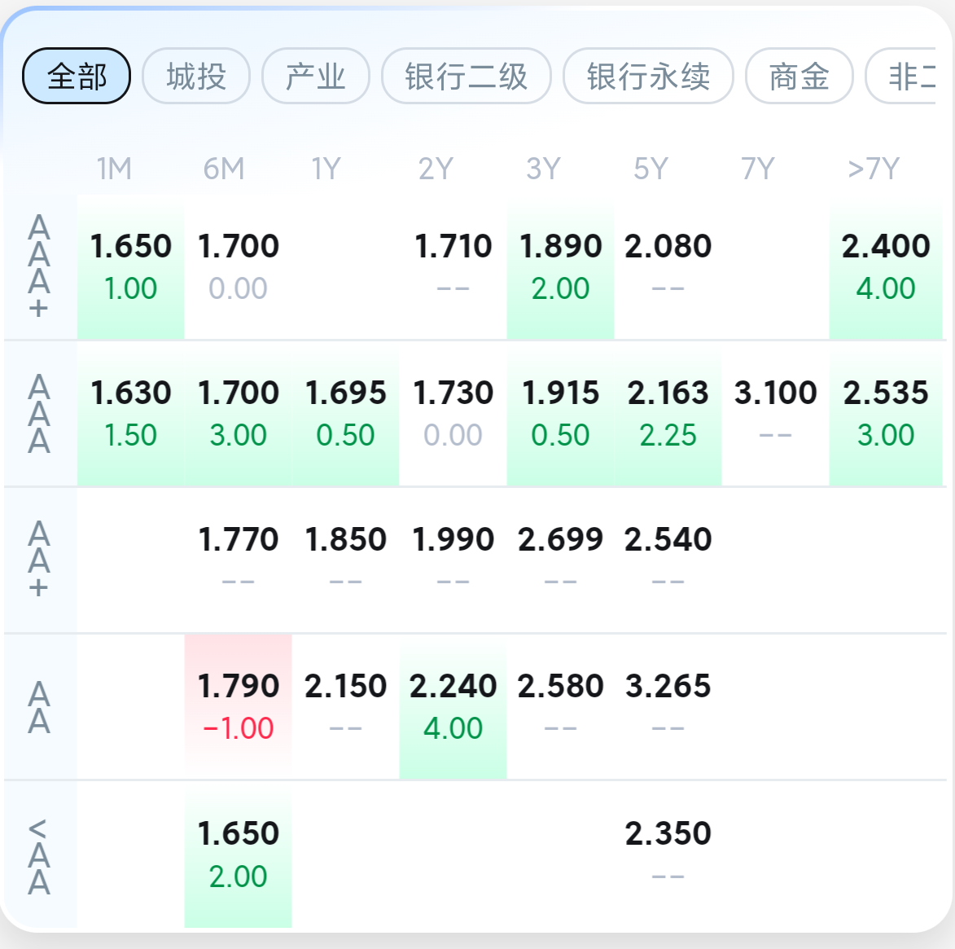
Task: Select the 银行永续 tab
Action: [x=648, y=77]
